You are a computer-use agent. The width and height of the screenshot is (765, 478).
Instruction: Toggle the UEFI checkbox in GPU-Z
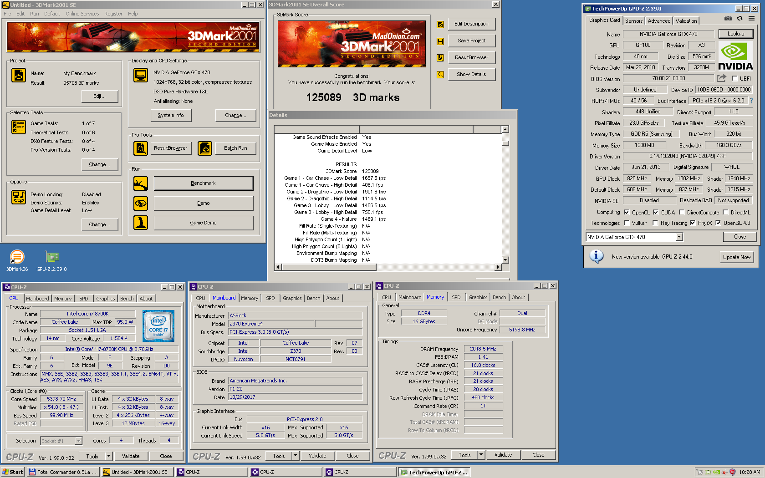[x=734, y=79]
